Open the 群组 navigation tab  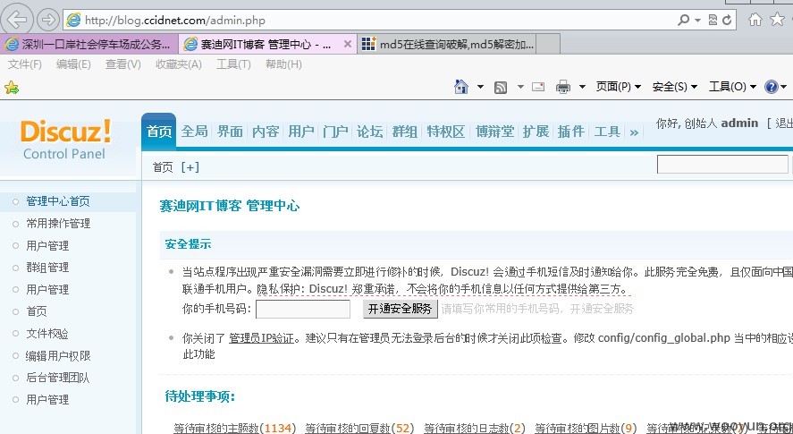[x=405, y=132]
